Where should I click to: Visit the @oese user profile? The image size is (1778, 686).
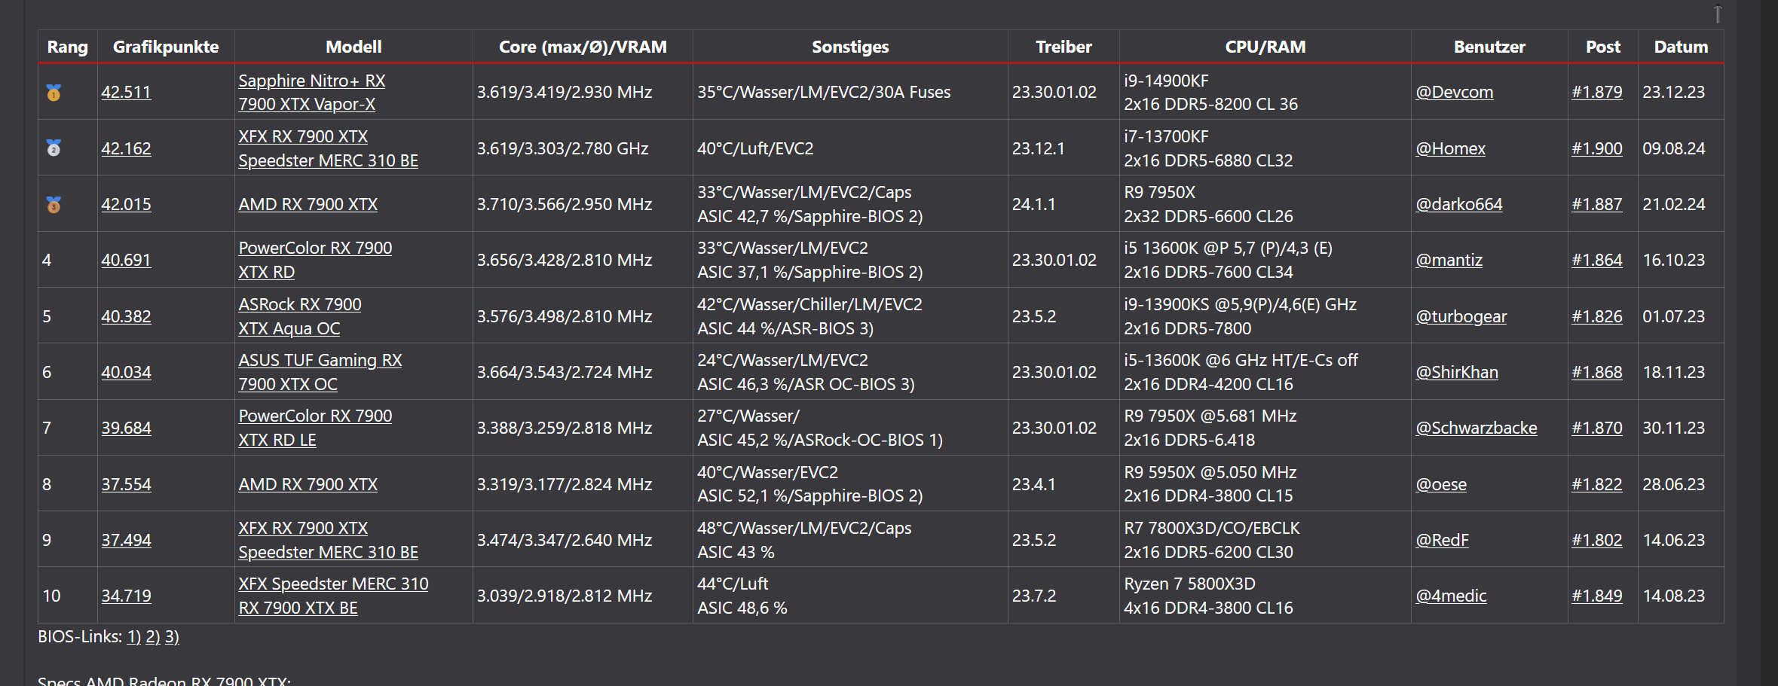point(1440,484)
